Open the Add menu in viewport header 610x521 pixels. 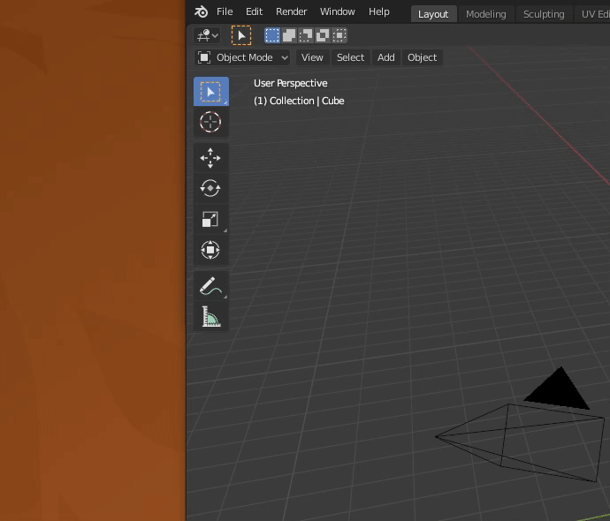coord(386,57)
